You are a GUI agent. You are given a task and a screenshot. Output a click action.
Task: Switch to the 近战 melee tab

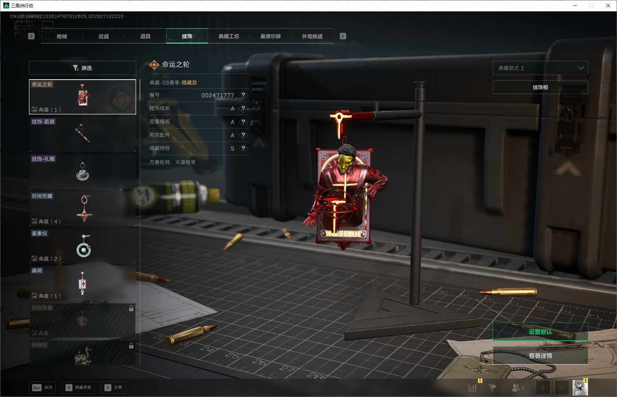(x=103, y=36)
